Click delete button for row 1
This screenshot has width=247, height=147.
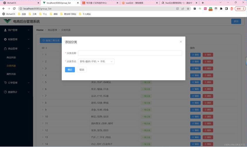pos(208,55)
